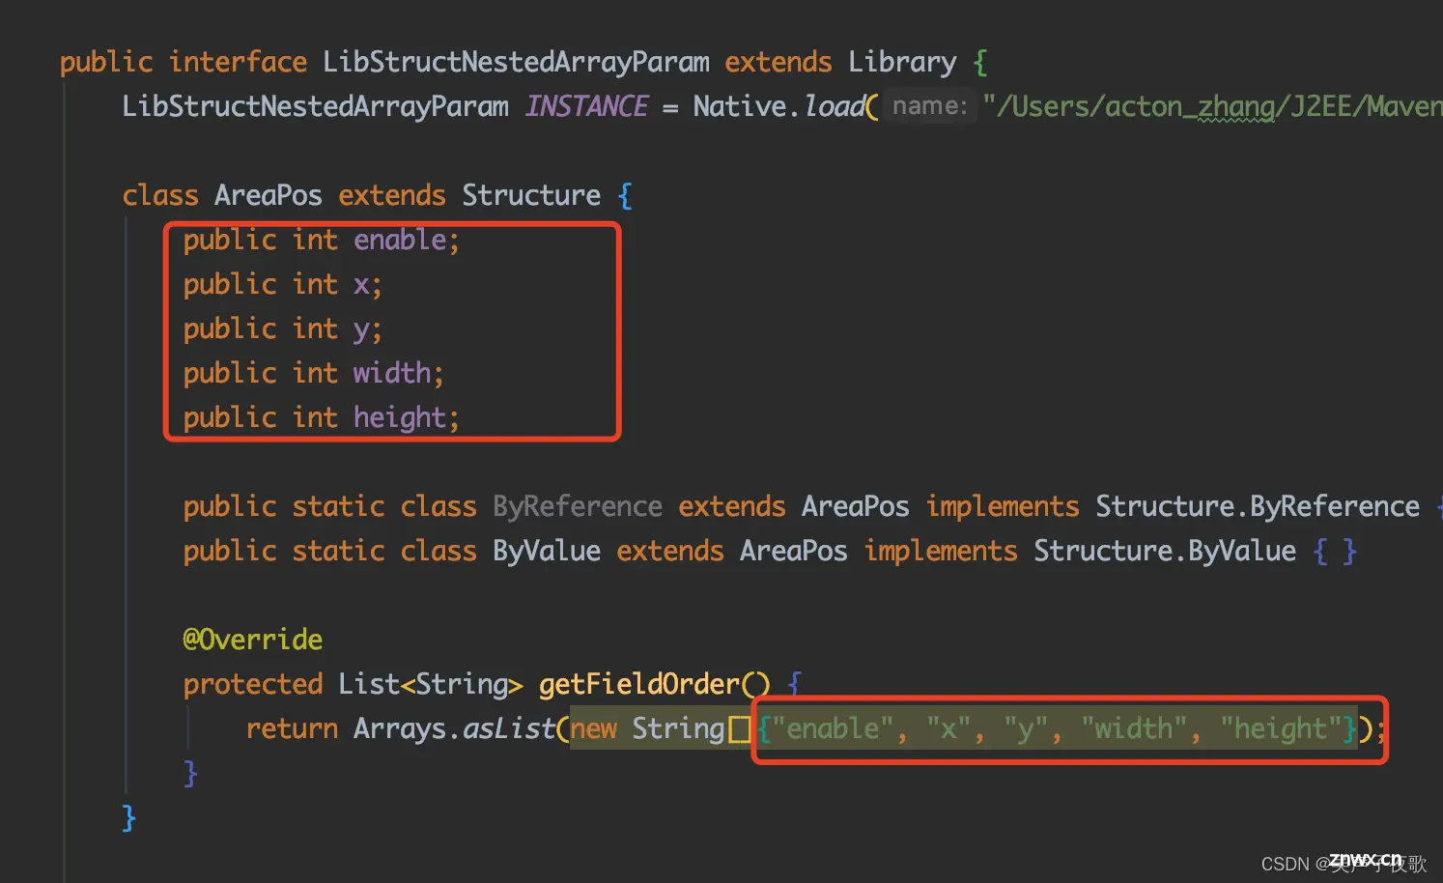Click the 'name:' parameter hint
1443x883 pixels.
tap(929, 106)
